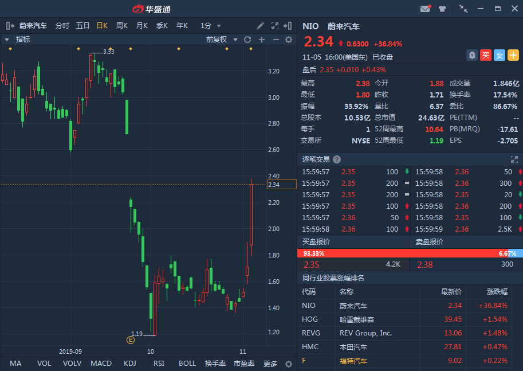
Task: Click diamond event marker above 3.33 high
Action: [x=111, y=49]
